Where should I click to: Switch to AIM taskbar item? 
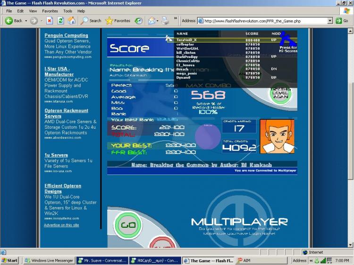[x=261, y=260]
